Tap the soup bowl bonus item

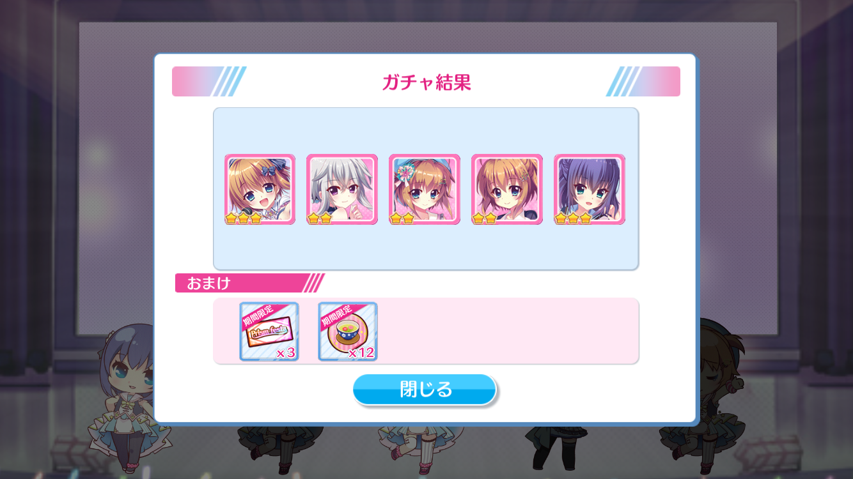coord(348,331)
